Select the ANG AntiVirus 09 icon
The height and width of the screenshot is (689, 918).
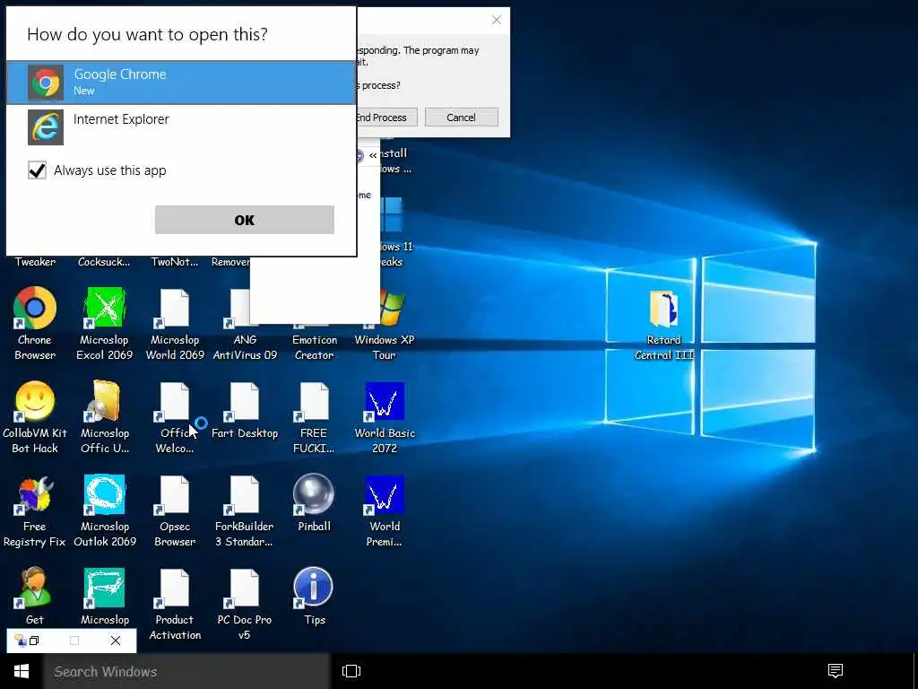(x=245, y=347)
